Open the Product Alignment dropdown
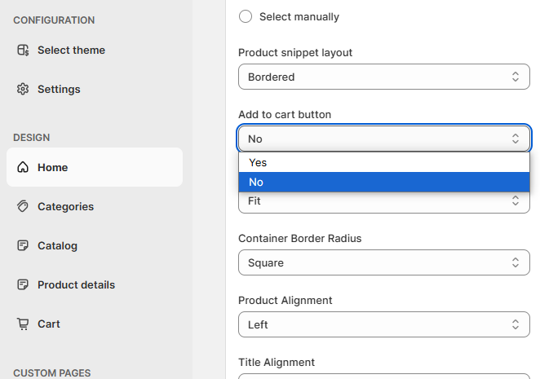Viewport: 540px width, 379px height. click(x=384, y=324)
